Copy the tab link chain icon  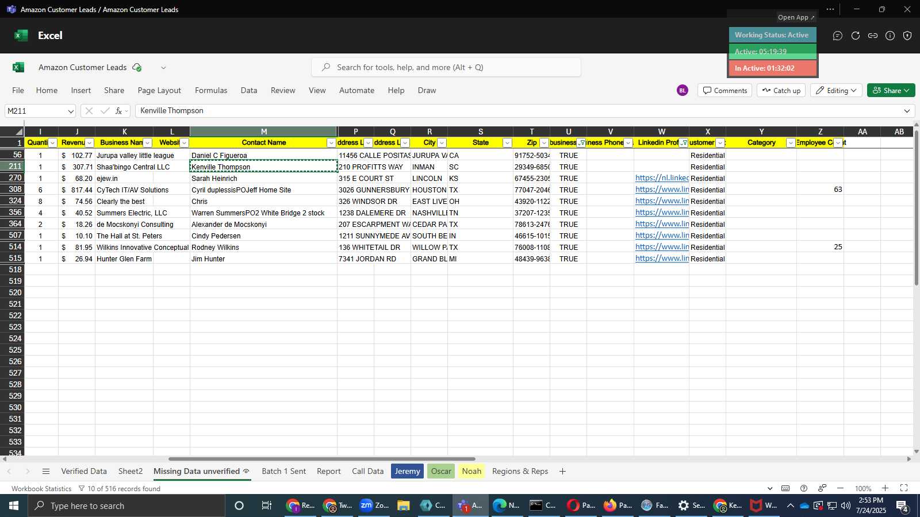point(873,36)
